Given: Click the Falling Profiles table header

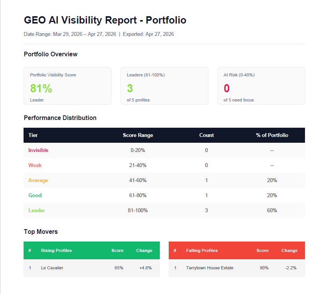Looking at the screenshot, I should (x=202, y=250).
